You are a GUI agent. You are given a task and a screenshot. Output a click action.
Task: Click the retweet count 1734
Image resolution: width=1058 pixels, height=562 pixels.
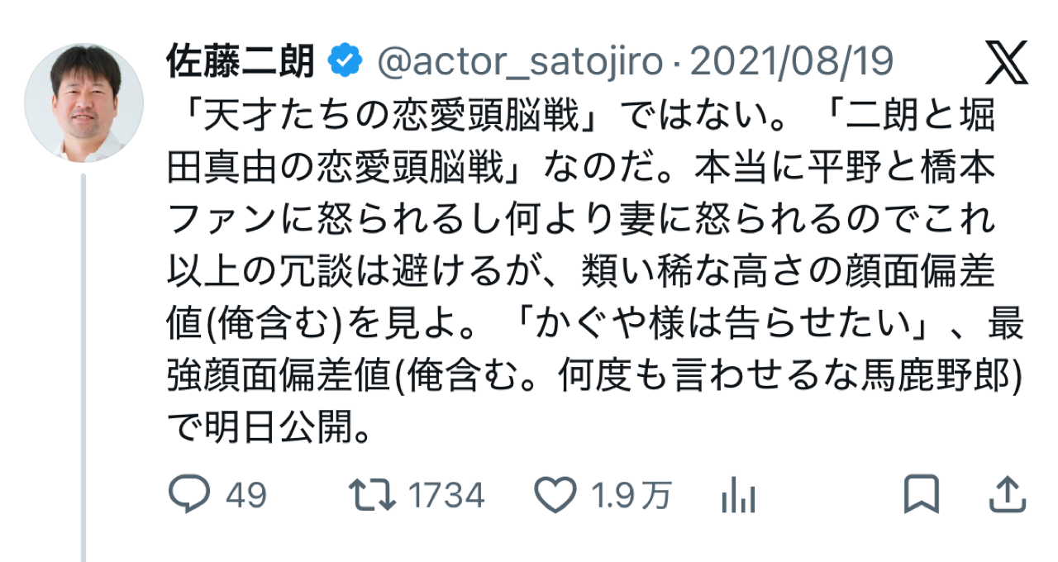pos(446,496)
